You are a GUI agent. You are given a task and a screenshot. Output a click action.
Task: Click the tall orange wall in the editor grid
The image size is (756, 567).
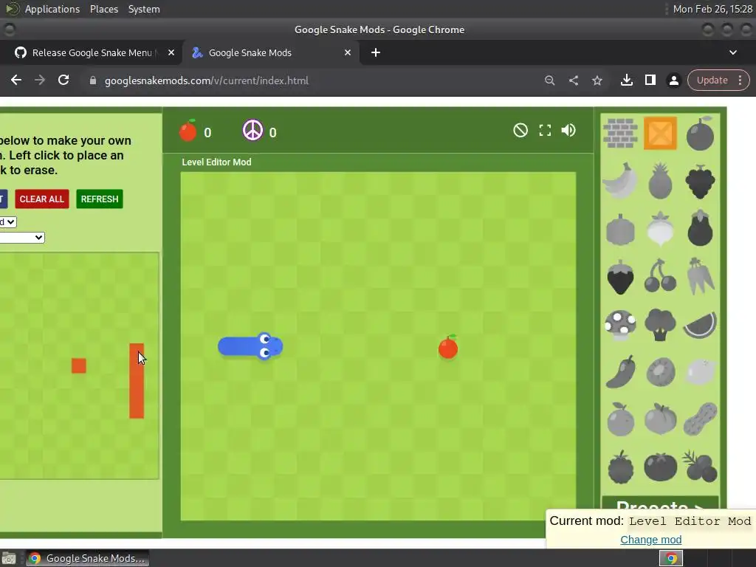click(x=137, y=381)
